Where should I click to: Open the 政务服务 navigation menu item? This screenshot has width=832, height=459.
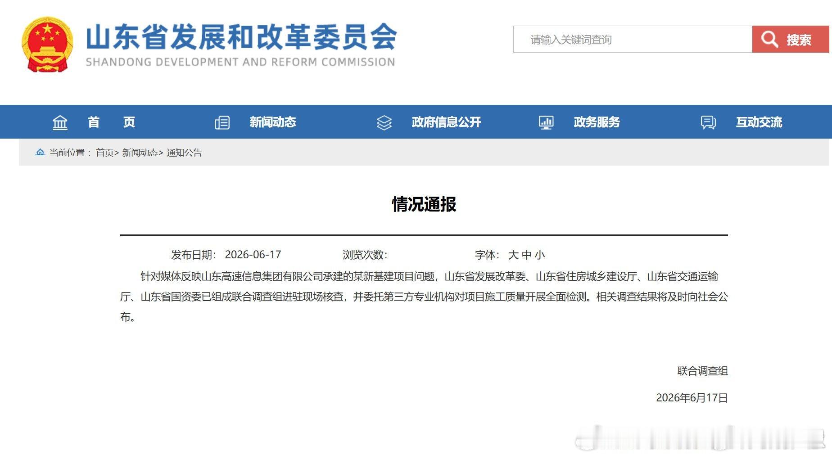point(597,122)
